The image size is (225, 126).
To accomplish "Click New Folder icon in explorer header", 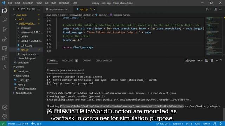I will pyautogui.click(x=23, y=9).
